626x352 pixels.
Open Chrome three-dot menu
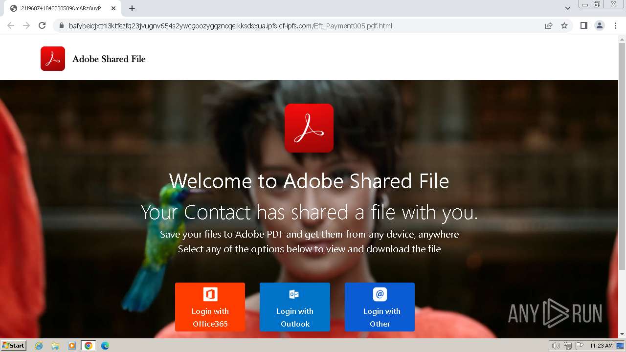point(615,25)
